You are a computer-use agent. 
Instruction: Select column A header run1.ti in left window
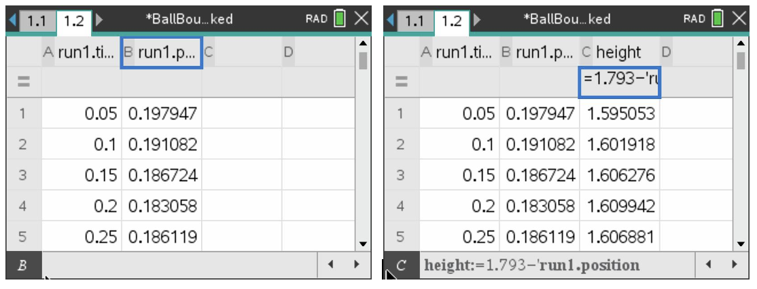[x=82, y=52]
